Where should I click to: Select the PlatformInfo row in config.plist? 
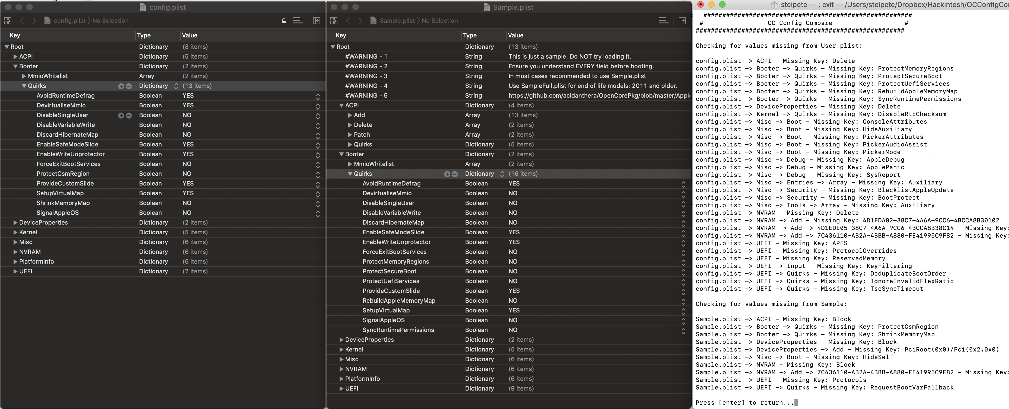36,262
